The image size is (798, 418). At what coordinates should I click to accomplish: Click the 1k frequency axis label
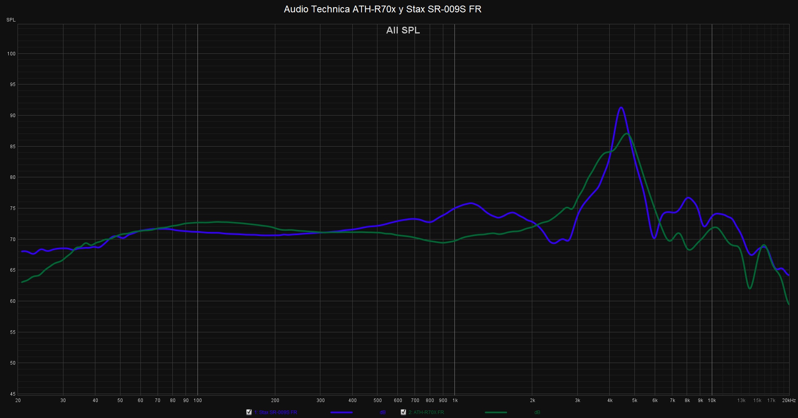(x=455, y=400)
